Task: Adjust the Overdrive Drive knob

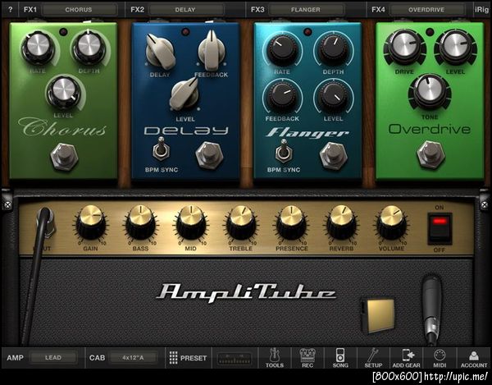Action: point(404,47)
